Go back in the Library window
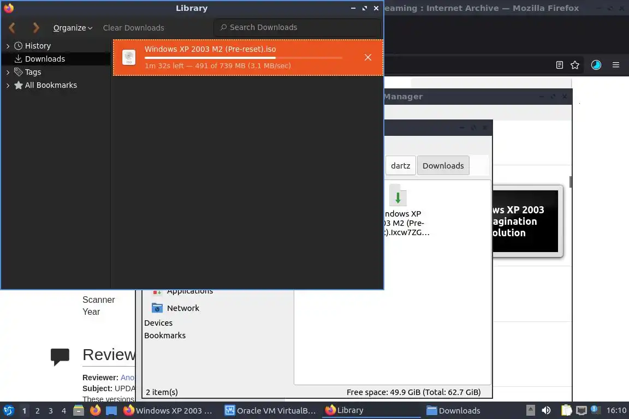Image resolution: width=629 pixels, height=419 pixels. (12, 28)
